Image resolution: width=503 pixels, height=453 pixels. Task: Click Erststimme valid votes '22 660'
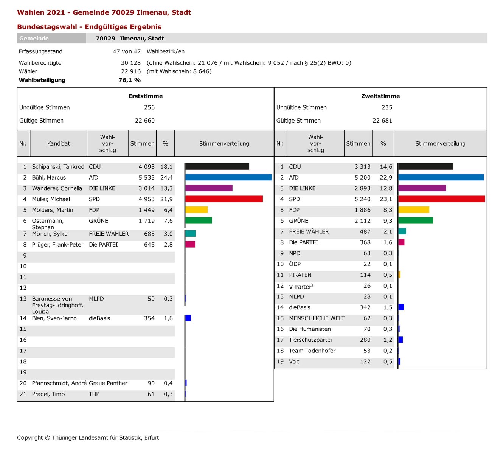pyautogui.click(x=145, y=121)
